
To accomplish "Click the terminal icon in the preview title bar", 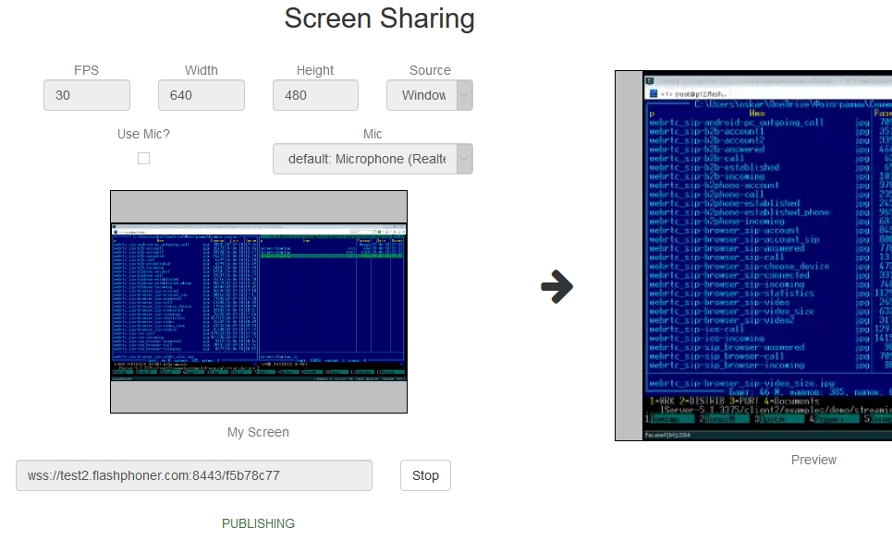I will (650, 80).
